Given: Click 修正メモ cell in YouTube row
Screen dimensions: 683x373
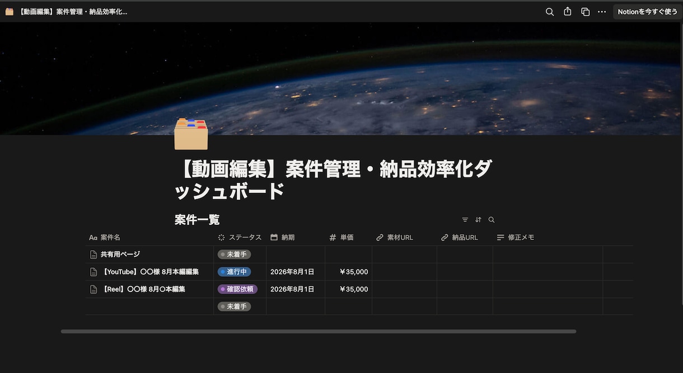Looking at the screenshot, I should 548,272.
